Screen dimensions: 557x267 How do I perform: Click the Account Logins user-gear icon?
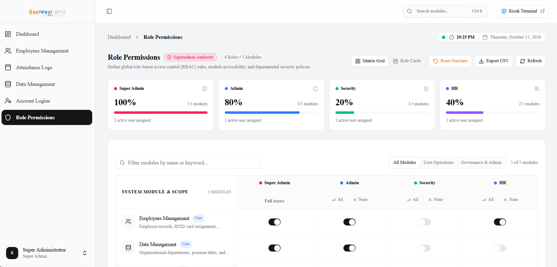click(x=8, y=101)
